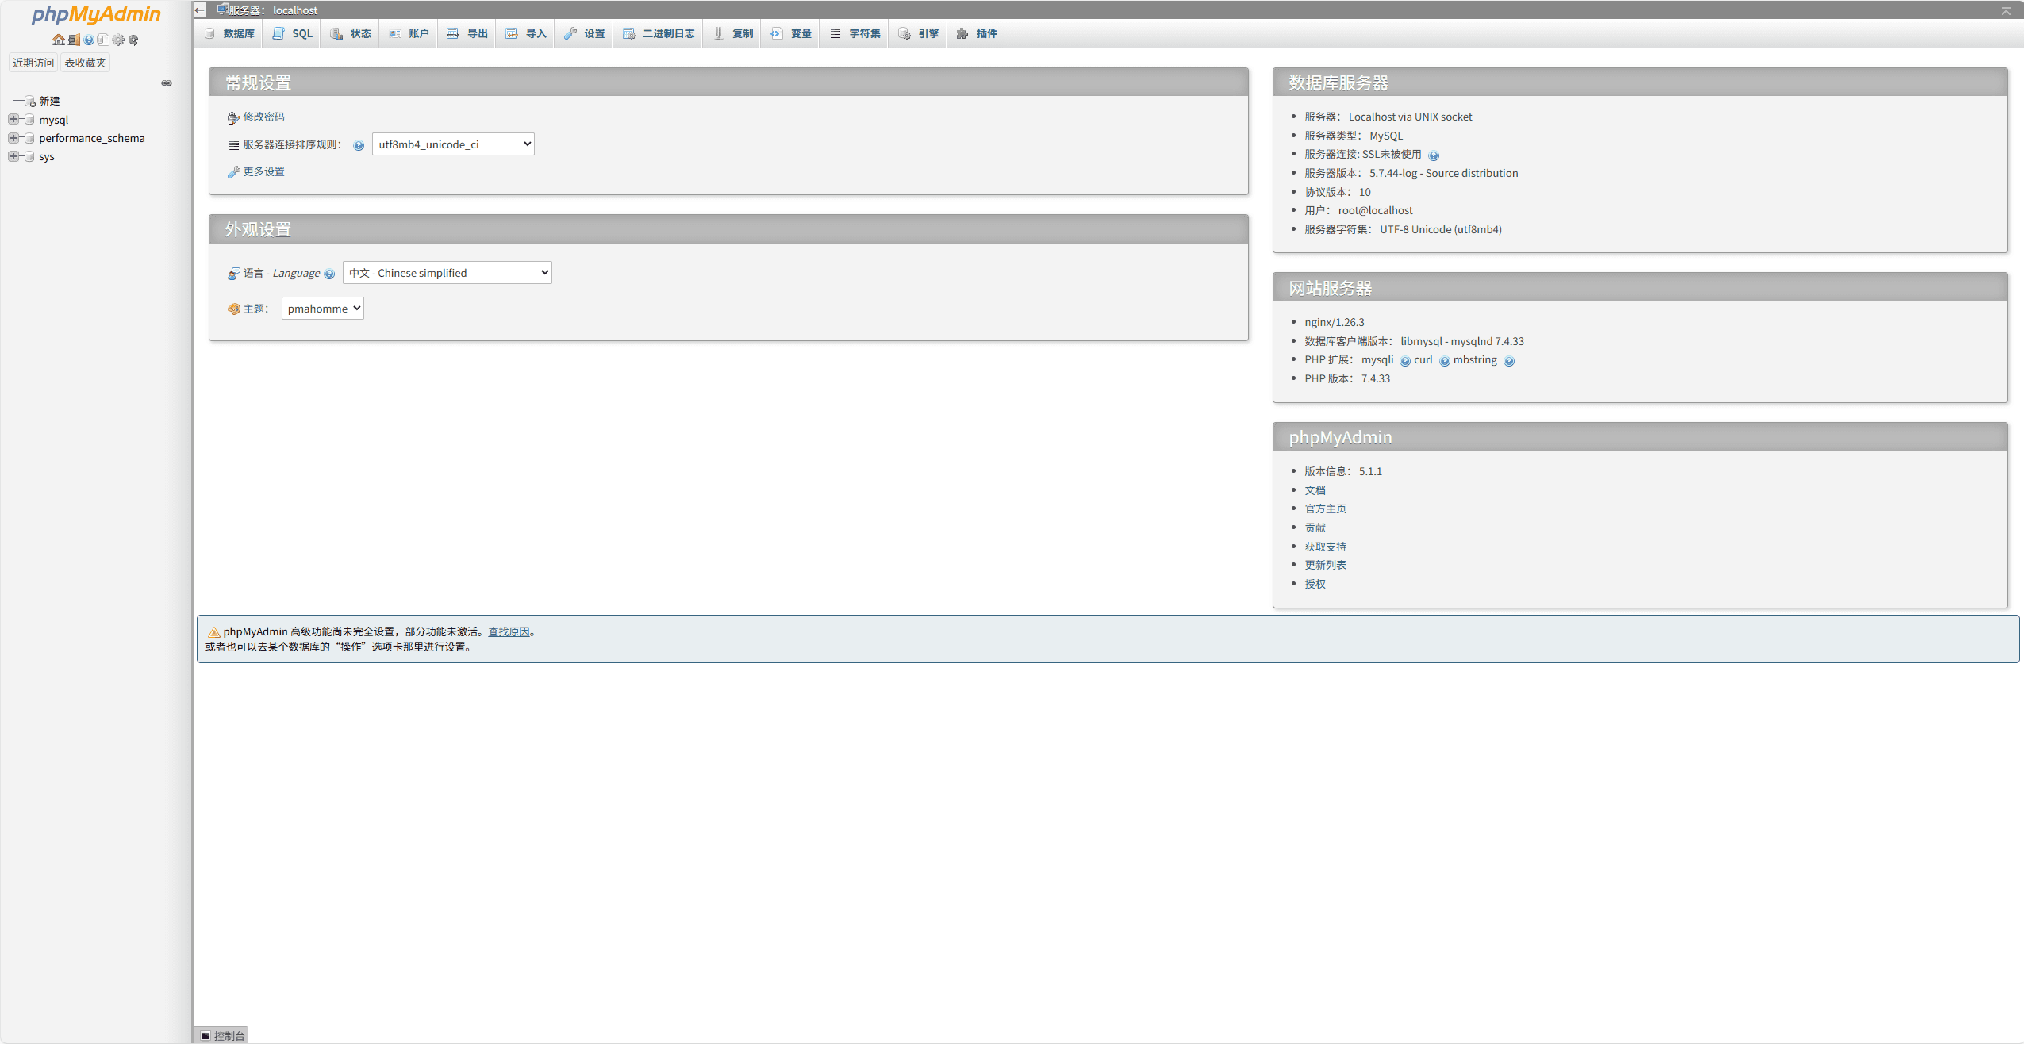Click the reload navigation panel icon

(x=133, y=40)
